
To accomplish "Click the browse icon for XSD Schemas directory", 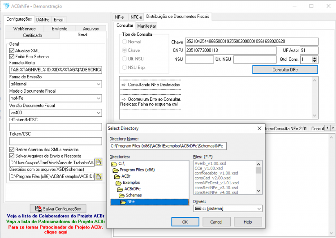I will (x=99, y=177).
